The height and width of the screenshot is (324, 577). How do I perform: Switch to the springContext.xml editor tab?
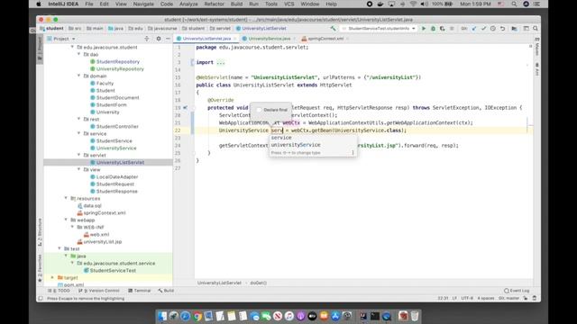point(325,39)
